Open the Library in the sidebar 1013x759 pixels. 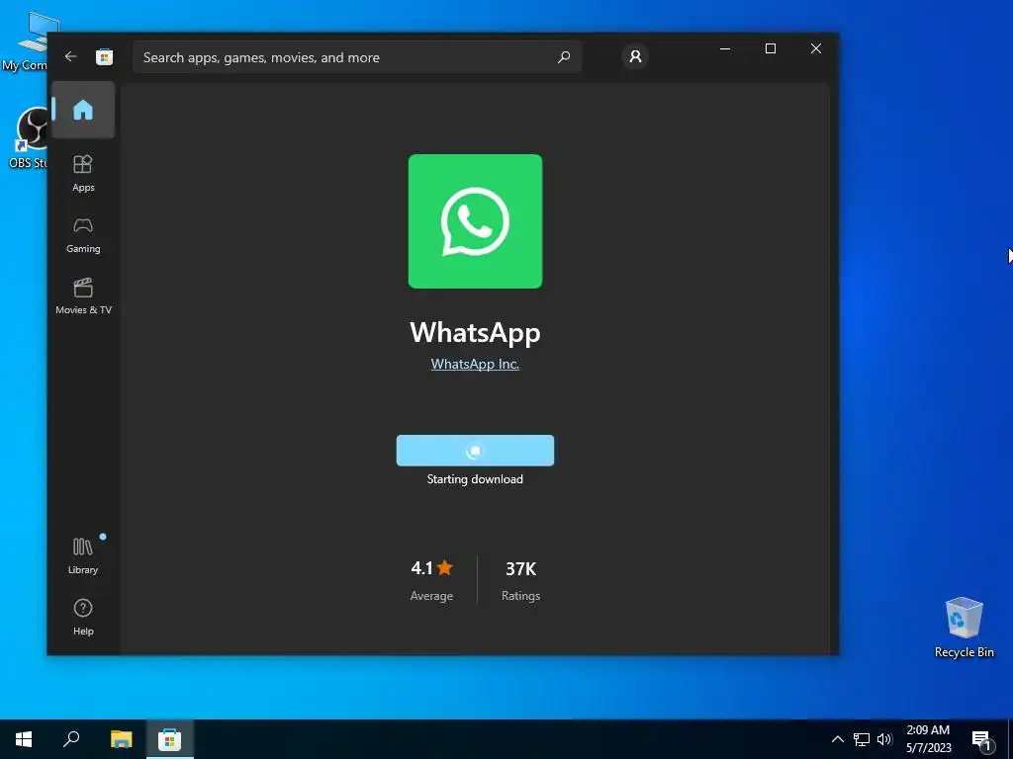click(83, 555)
